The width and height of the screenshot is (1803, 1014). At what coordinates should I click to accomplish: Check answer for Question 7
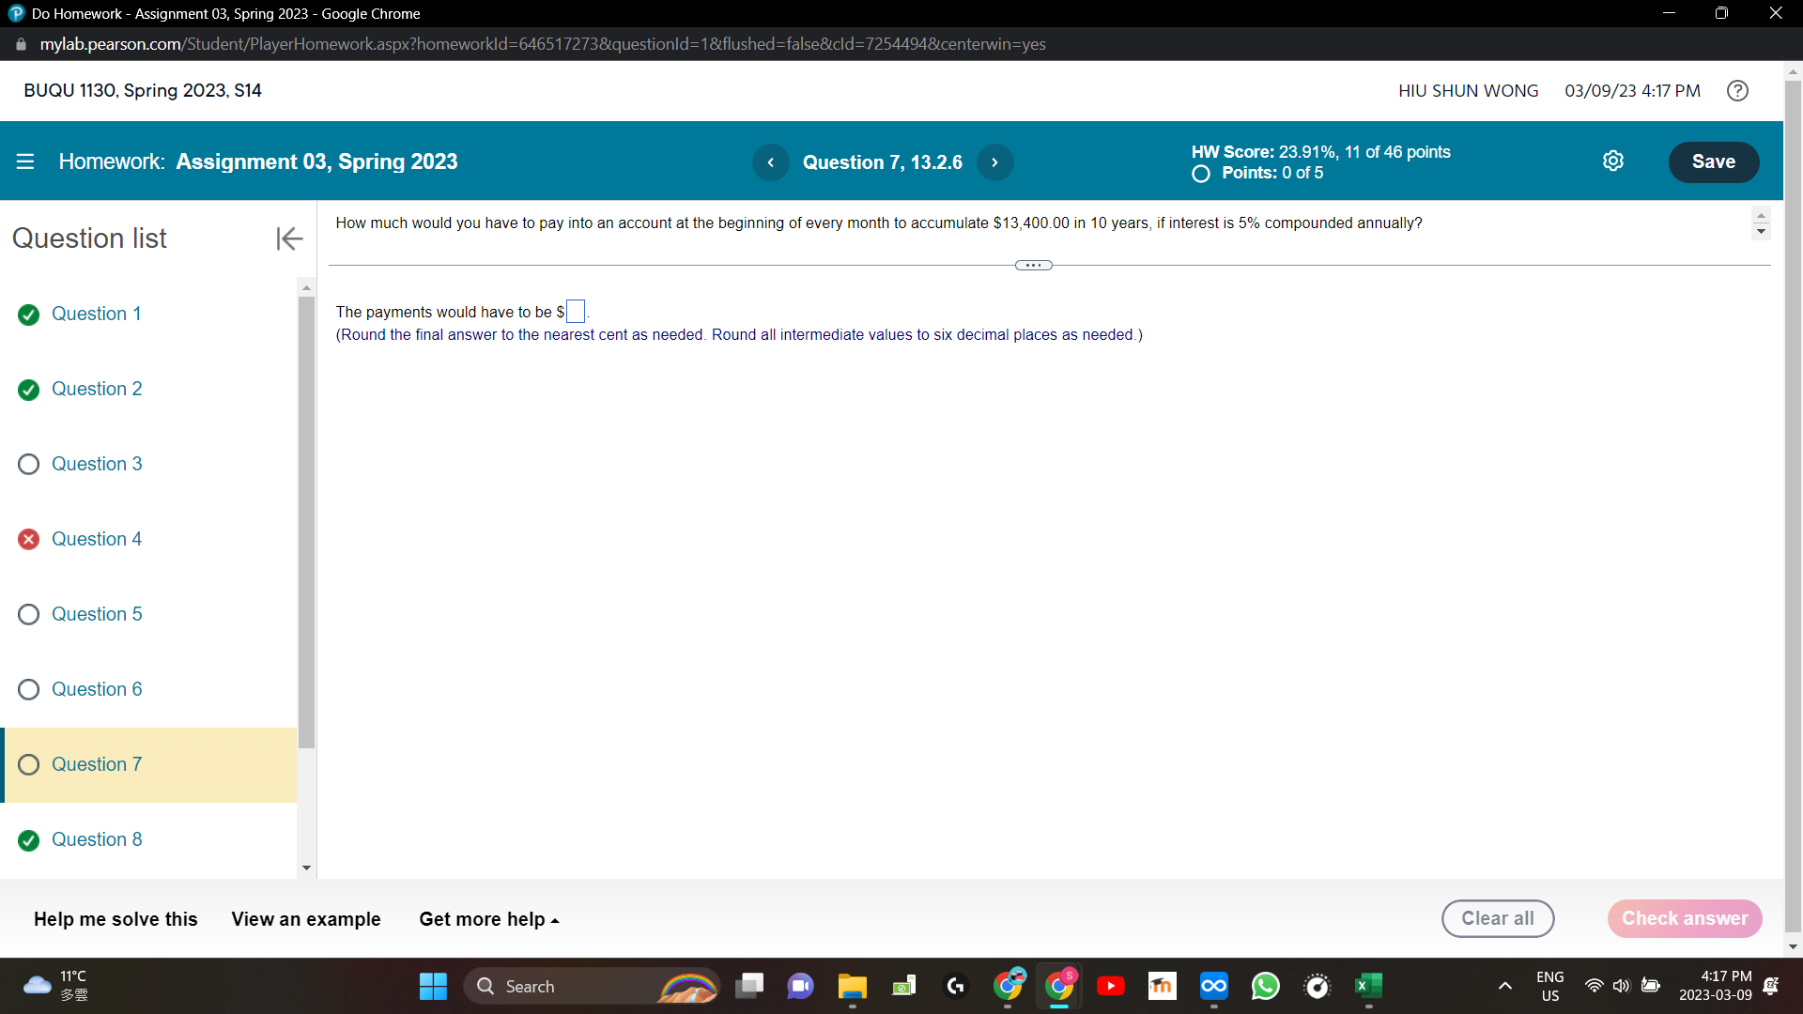click(x=1685, y=918)
